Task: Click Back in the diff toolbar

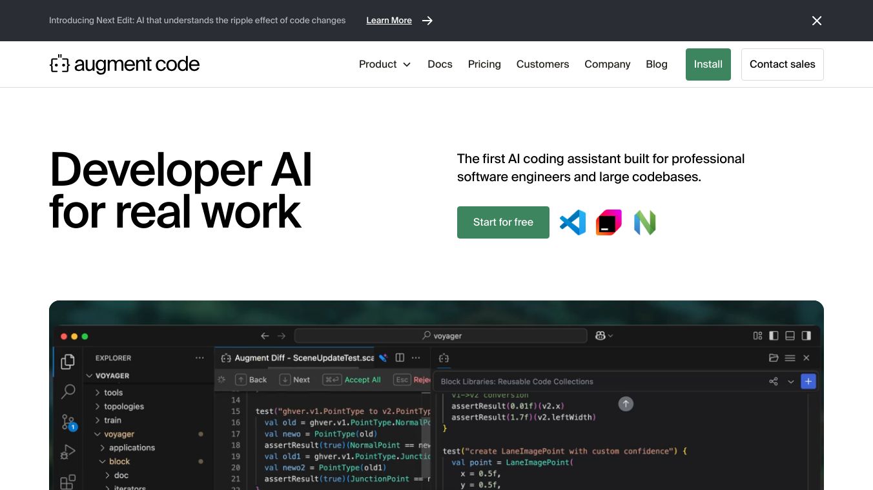Action: pyautogui.click(x=251, y=380)
